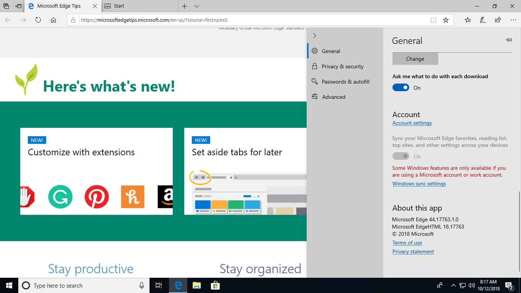Select General settings section
Viewport: 521px width, 293px height.
pos(345,51)
